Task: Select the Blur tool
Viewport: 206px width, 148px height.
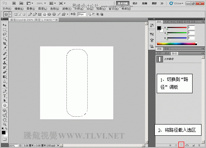Action: point(4,81)
